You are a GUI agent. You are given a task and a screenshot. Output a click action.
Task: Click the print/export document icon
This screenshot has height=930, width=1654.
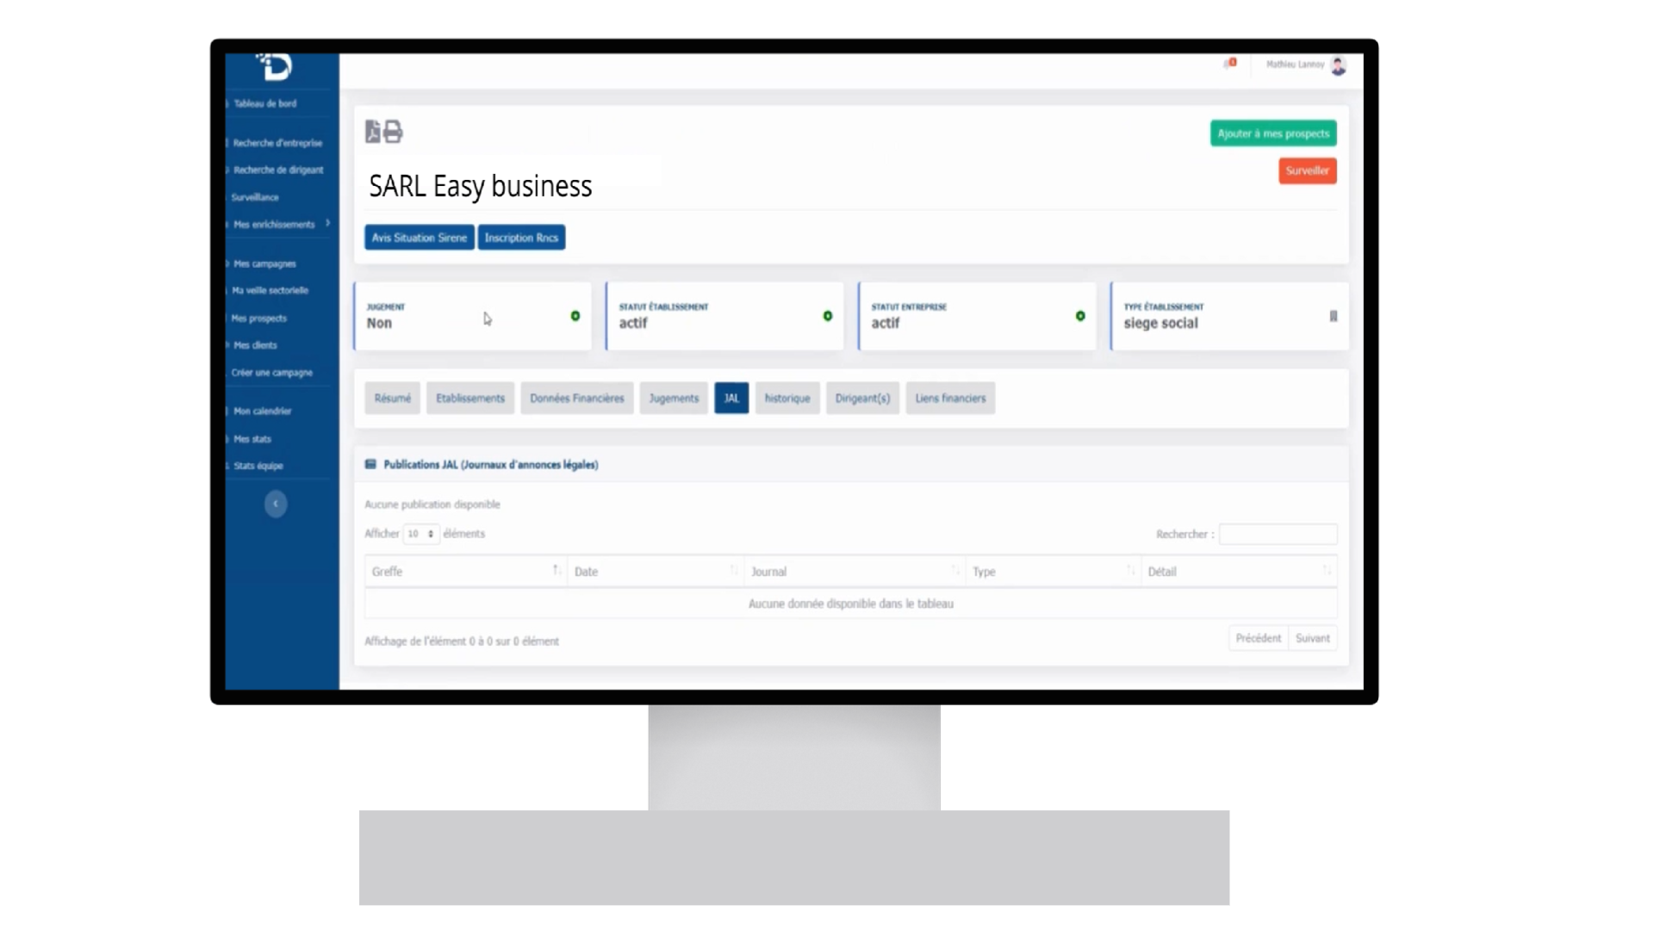392,131
